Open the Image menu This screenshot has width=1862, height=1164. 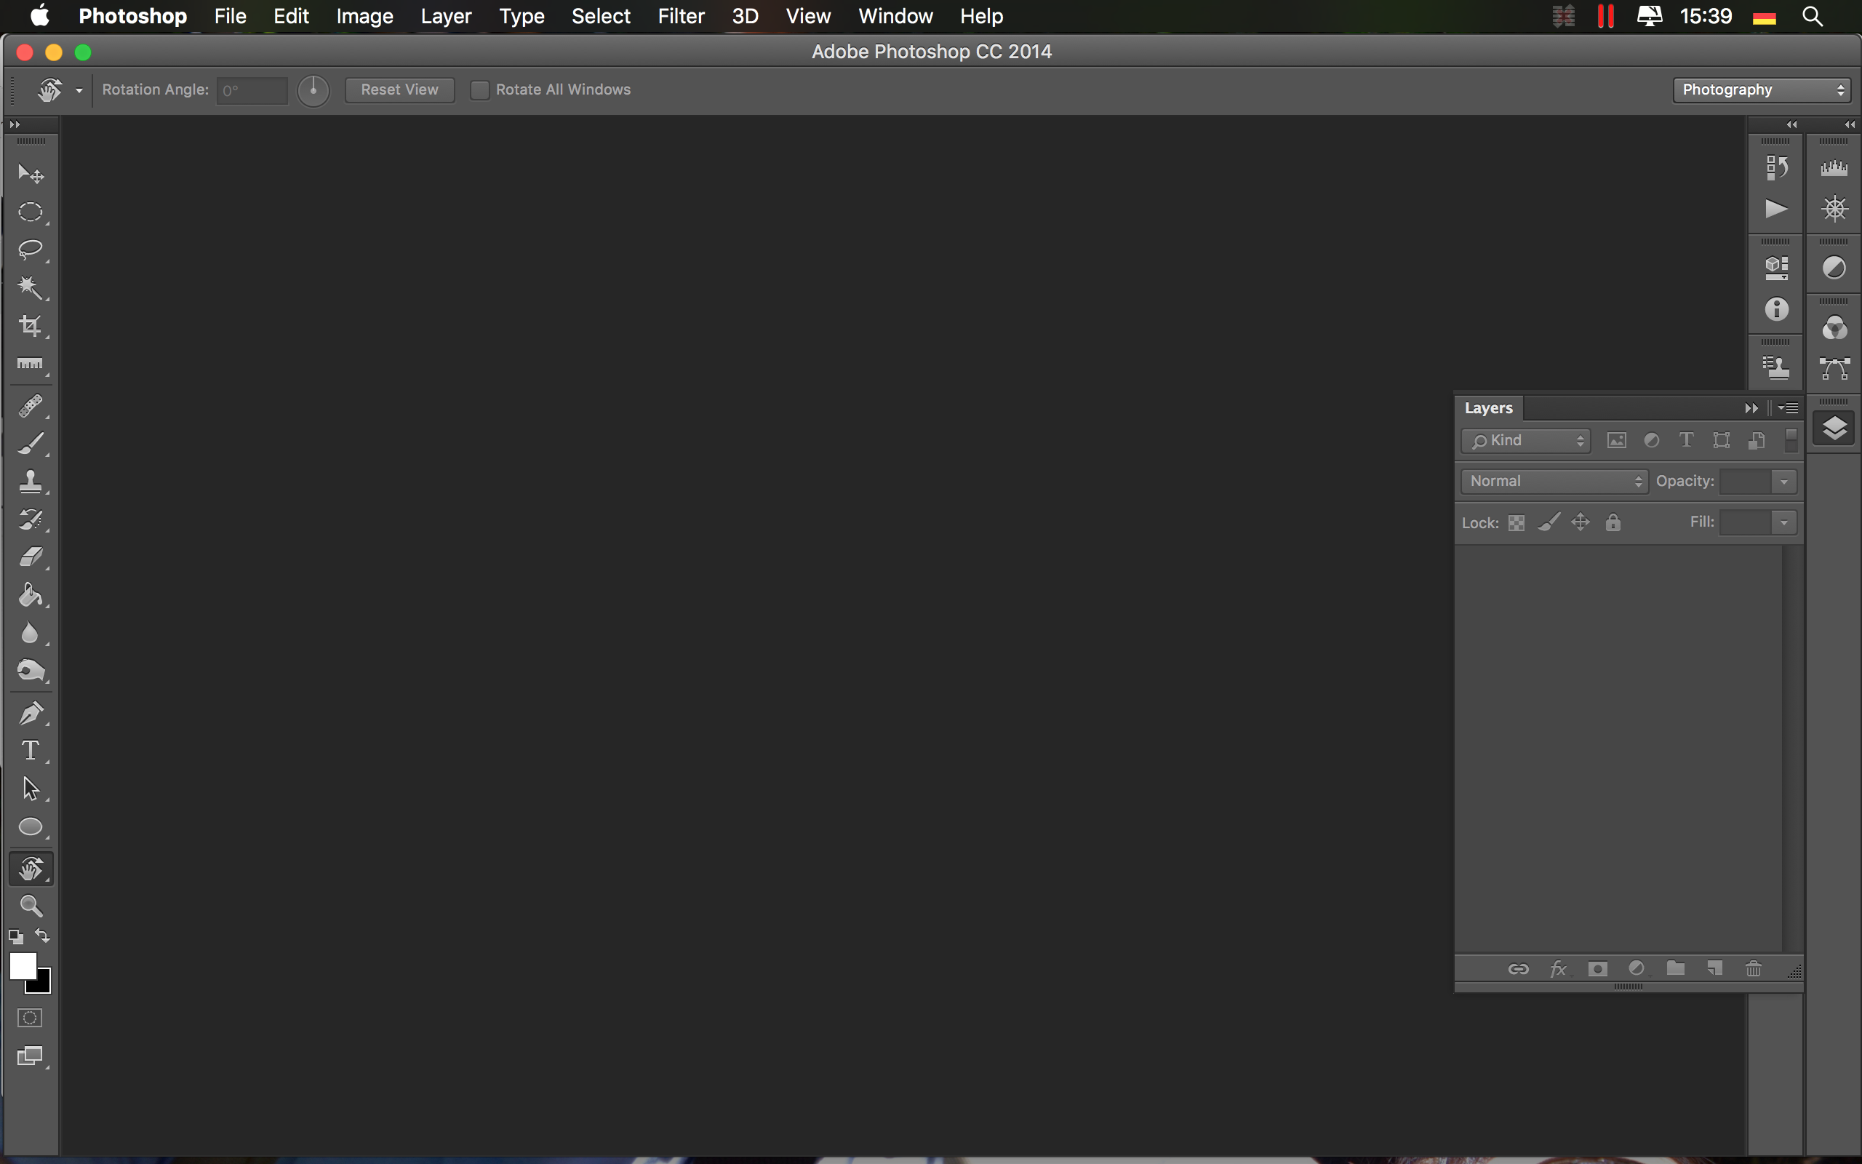[364, 16]
